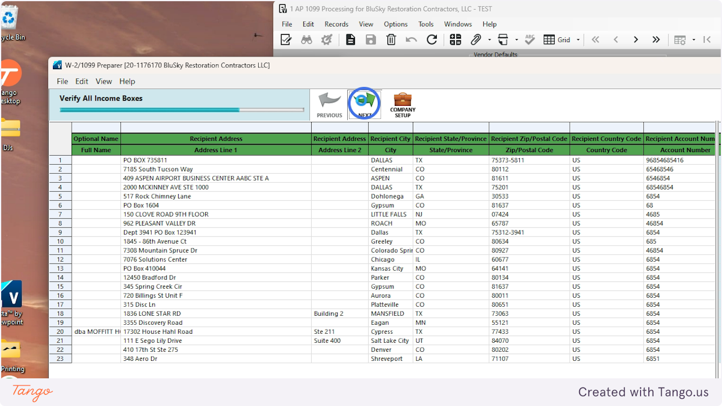Viewport: 722px width, 406px height.
Task: Click the Address Line 1 column header
Action: point(216,150)
